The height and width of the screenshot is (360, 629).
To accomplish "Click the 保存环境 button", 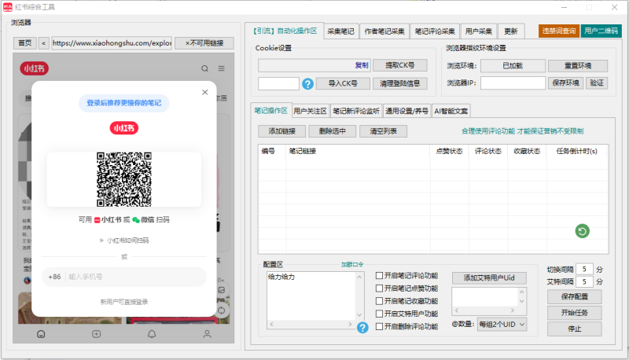I will 565,83.
